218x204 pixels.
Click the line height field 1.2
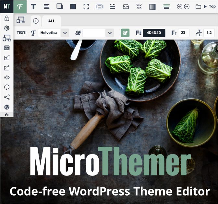(x=209, y=33)
